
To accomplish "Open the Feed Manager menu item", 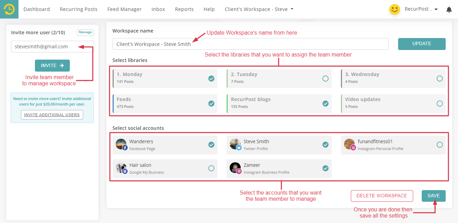I will (124, 9).
